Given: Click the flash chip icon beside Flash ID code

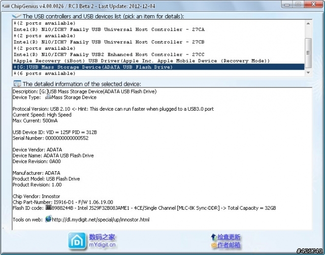Looking at the screenshot, I should [49, 208].
